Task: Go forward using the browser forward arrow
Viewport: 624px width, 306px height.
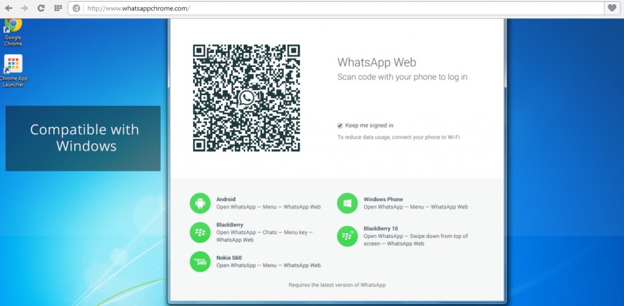Action: [24, 8]
